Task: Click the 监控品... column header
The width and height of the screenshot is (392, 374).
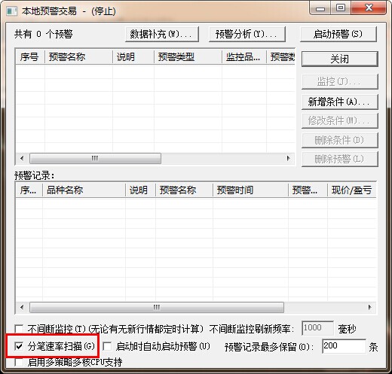Action: [244, 57]
